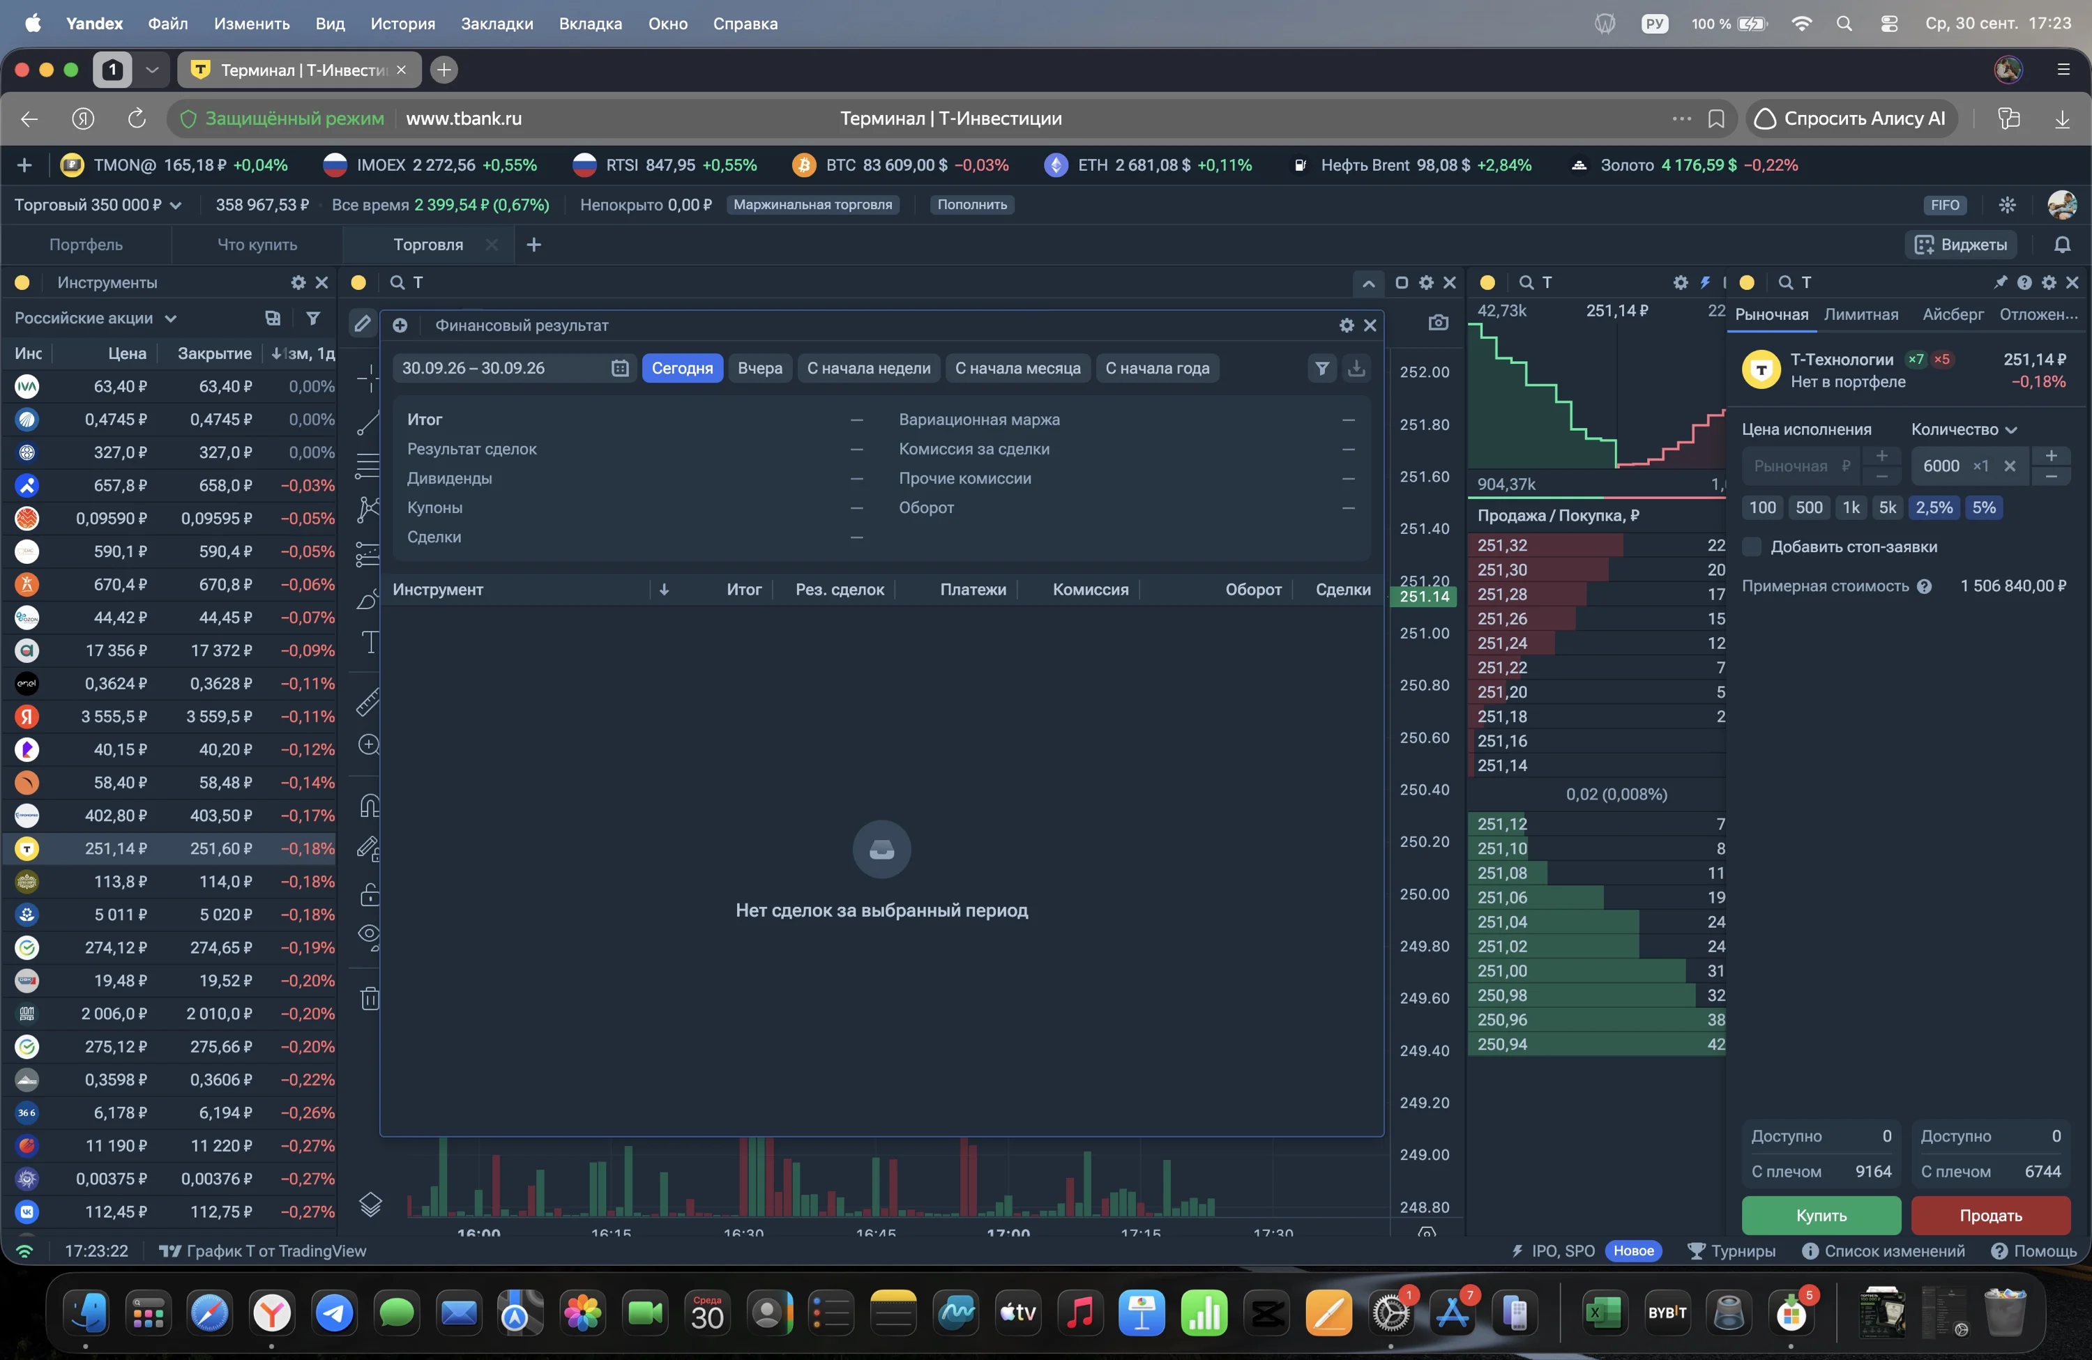Open the Портфель tab

click(86, 244)
